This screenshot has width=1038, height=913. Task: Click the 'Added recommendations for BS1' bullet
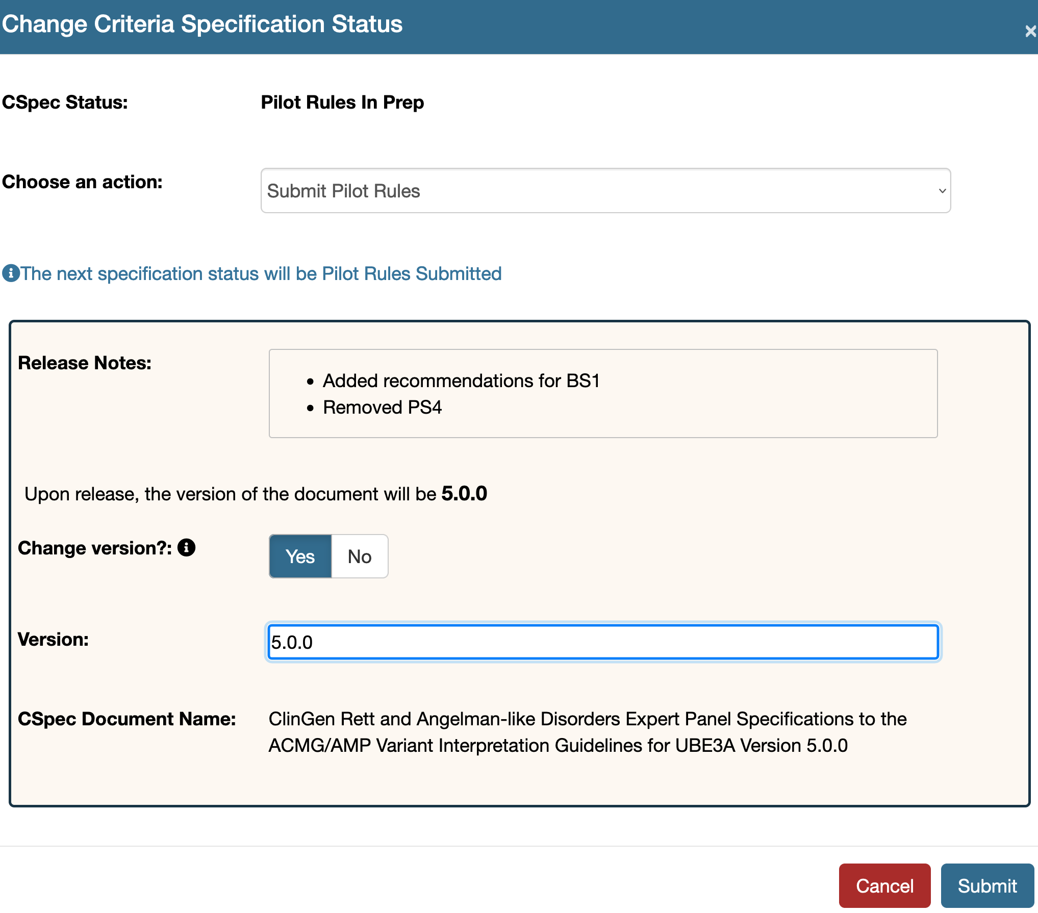(x=461, y=381)
